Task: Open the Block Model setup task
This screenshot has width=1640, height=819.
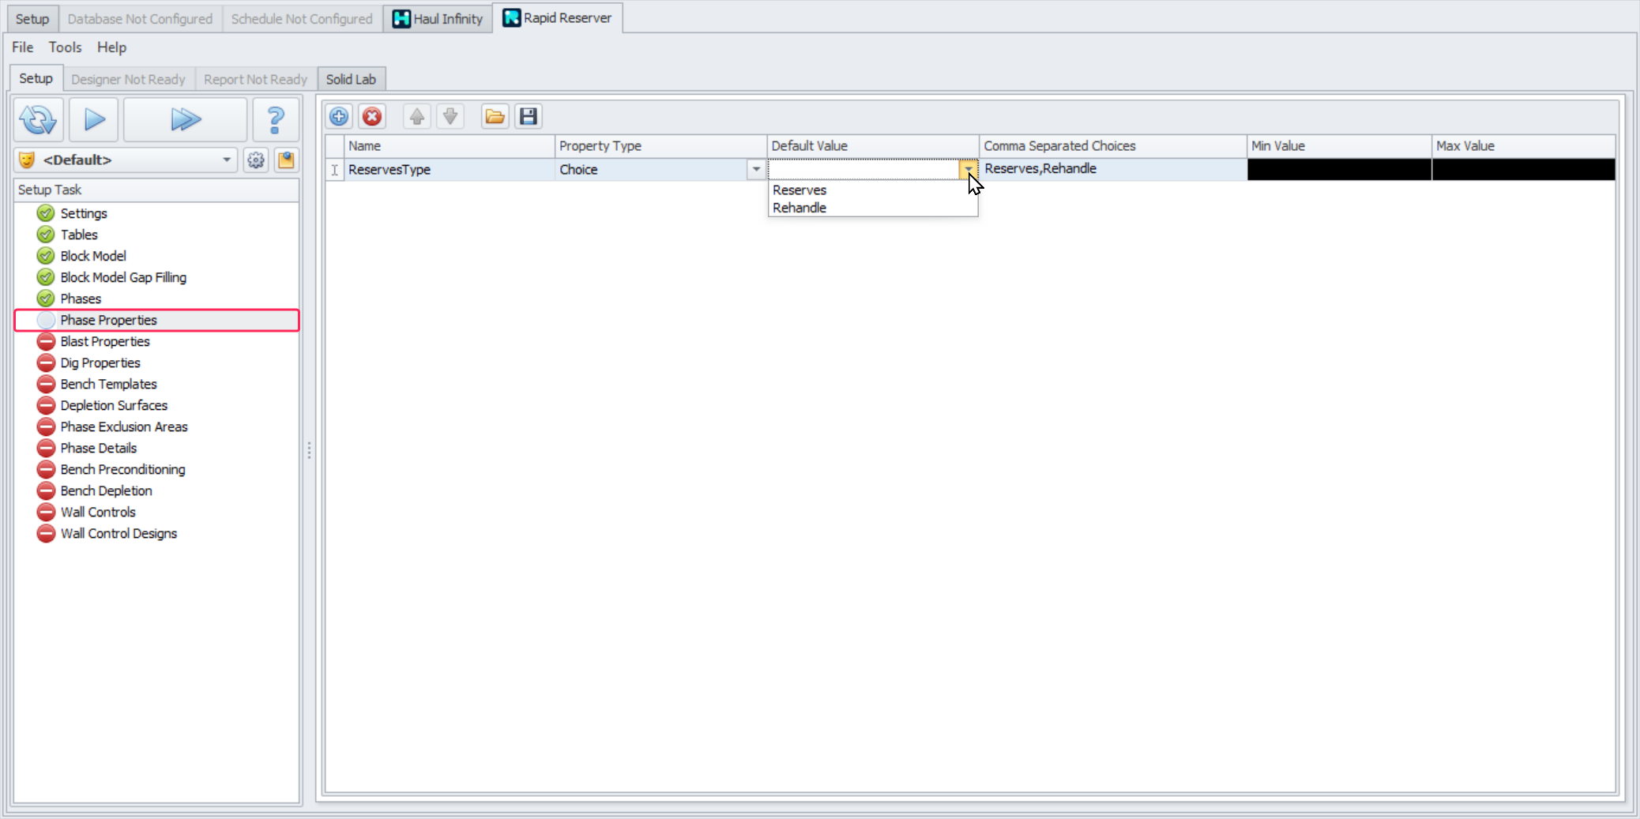Action: coord(93,256)
